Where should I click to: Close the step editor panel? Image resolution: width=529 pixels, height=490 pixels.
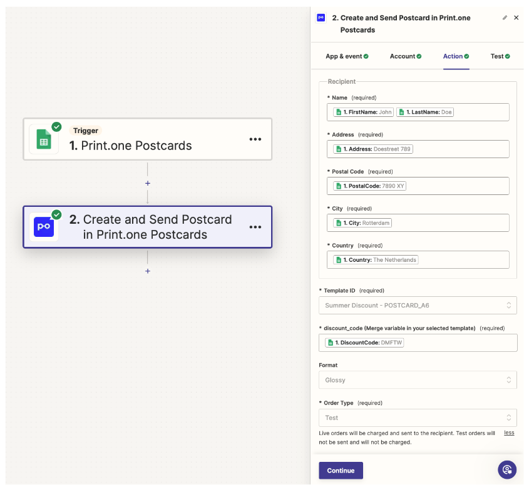pos(516,17)
